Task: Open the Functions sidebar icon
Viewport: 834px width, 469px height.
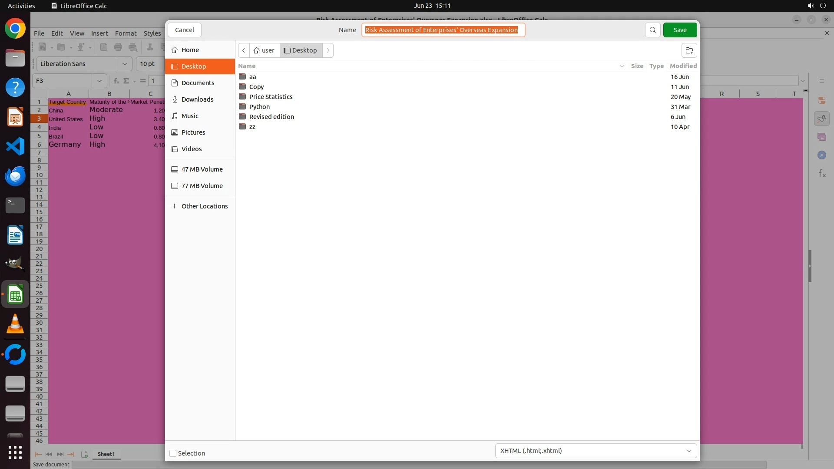Action: (821, 174)
